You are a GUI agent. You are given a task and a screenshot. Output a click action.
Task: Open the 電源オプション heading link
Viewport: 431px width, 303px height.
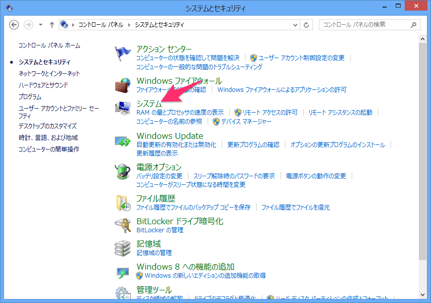(159, 167)
